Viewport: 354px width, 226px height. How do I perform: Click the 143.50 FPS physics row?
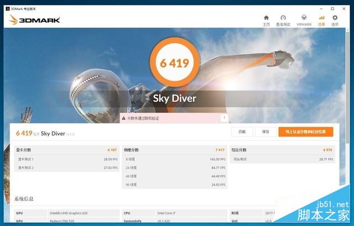point(175,159)
